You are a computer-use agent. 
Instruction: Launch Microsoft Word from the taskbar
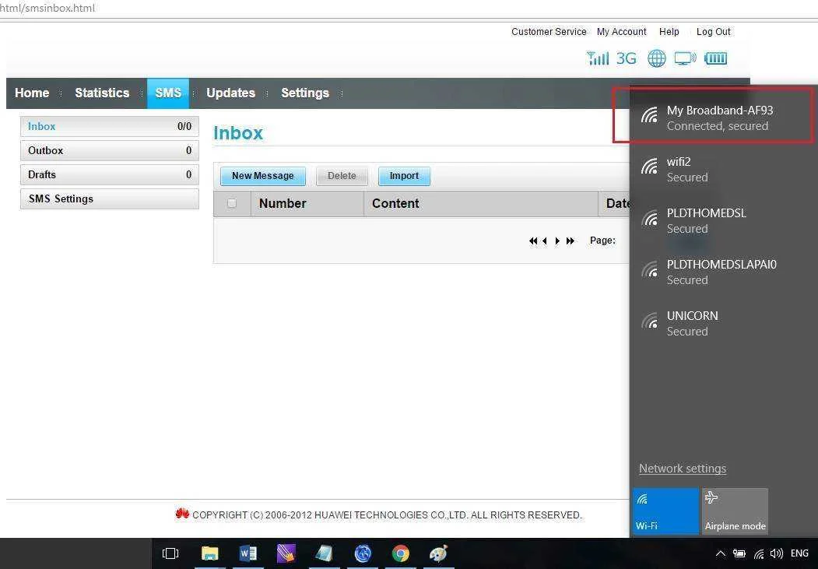point(248,553)
